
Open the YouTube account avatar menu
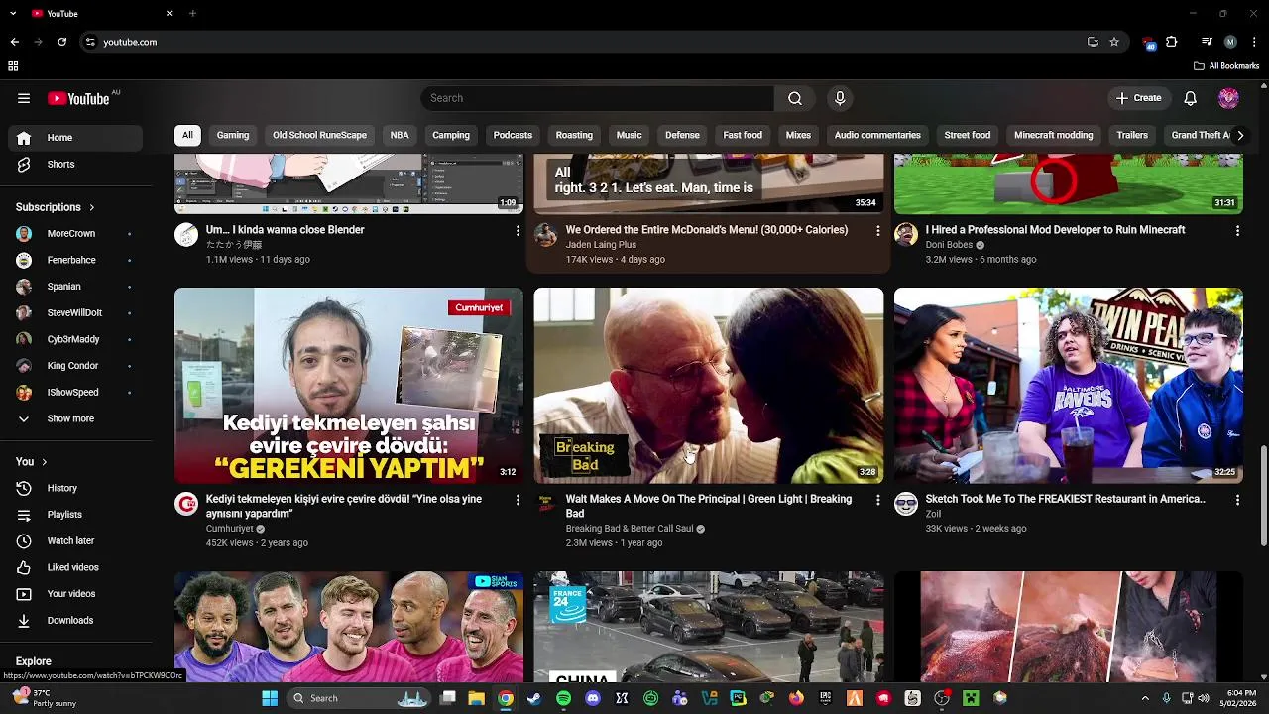point(1229,98)
